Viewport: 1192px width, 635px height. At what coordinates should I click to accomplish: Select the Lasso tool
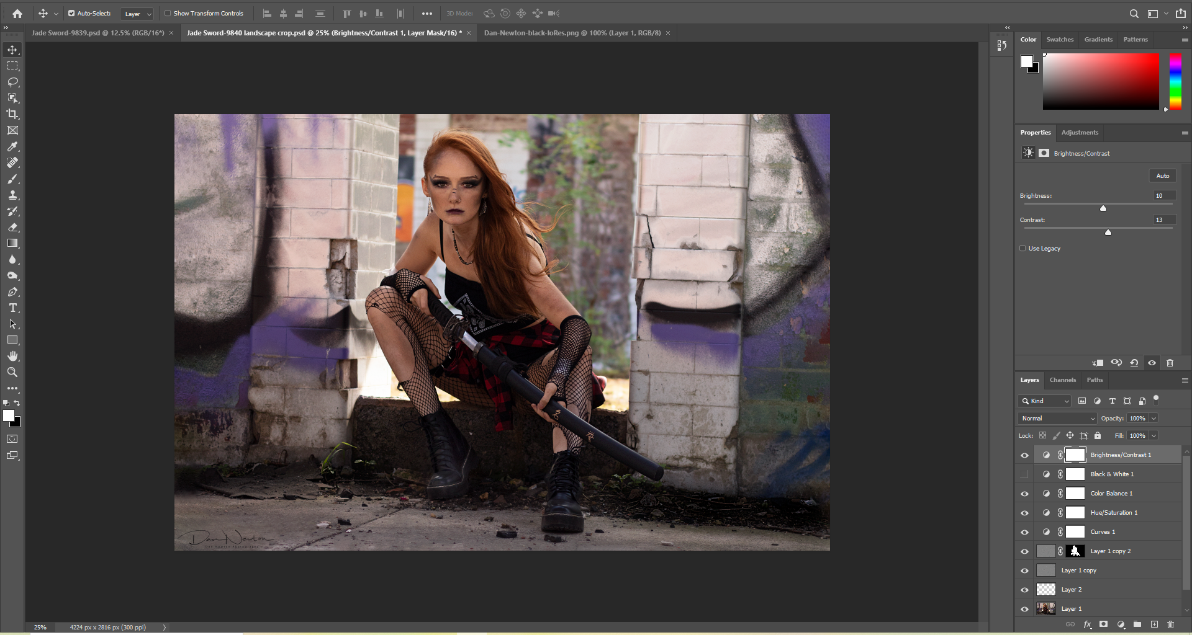(x=12, y=82)
